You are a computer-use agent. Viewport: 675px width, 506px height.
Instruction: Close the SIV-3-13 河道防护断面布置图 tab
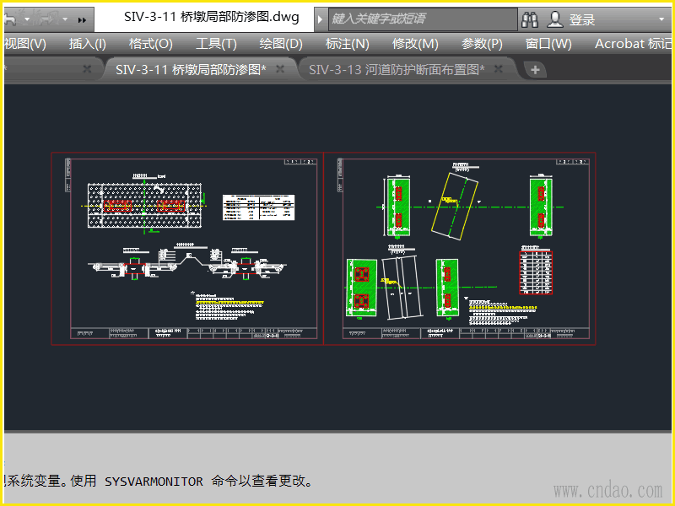coord(499,69)
